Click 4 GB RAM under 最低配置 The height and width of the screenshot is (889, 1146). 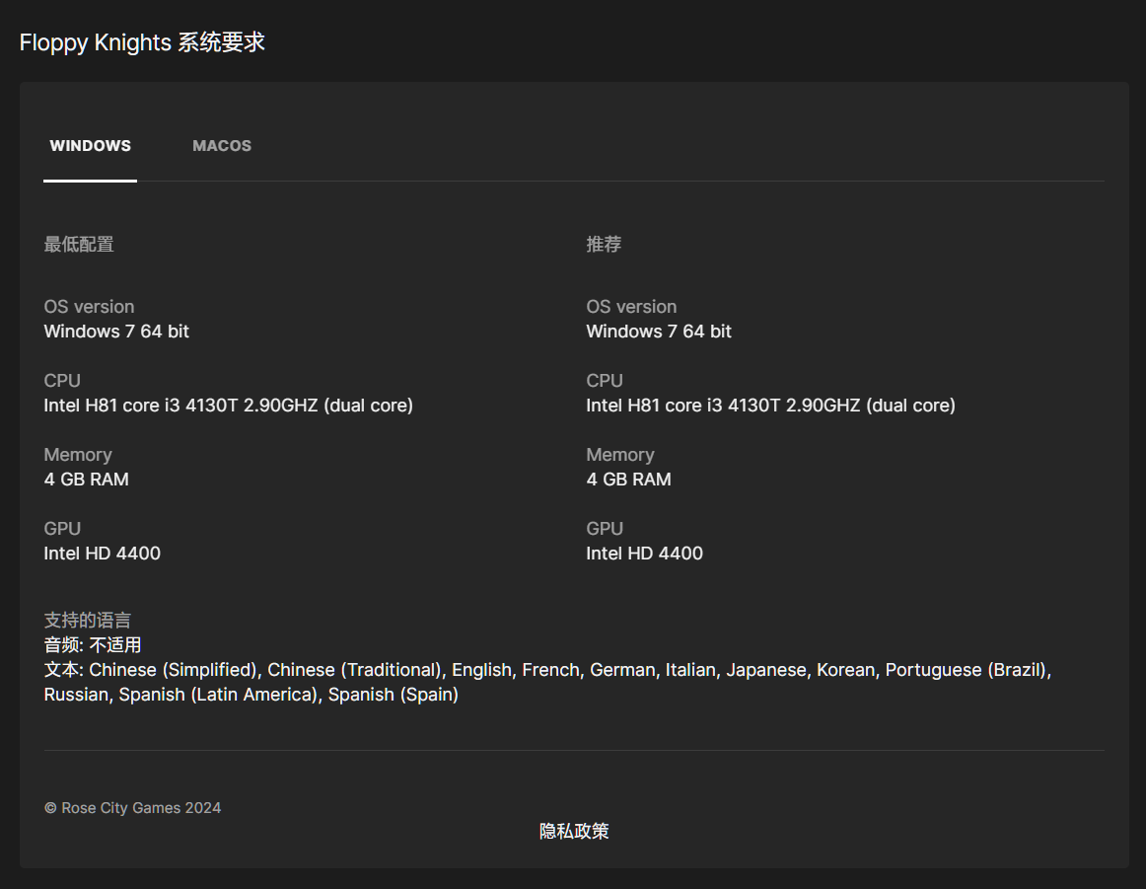[86, 479]
